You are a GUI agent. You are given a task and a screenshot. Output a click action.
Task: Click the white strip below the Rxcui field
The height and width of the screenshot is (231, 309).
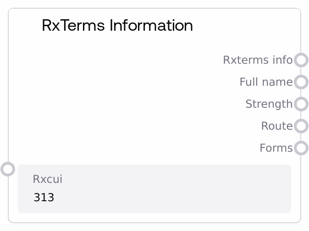154,218
